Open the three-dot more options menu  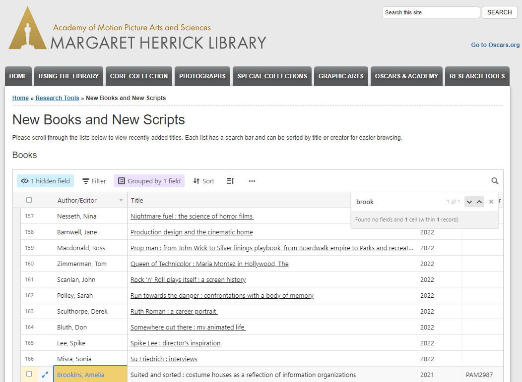252,181
